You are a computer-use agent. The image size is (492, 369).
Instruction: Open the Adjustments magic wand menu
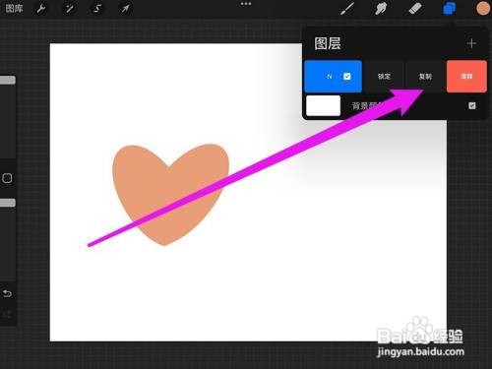click(x=69, y=8)
